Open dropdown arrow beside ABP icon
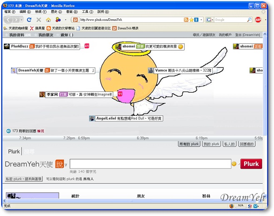The height and width of the screenshot is (216, 274). [265, 20]
